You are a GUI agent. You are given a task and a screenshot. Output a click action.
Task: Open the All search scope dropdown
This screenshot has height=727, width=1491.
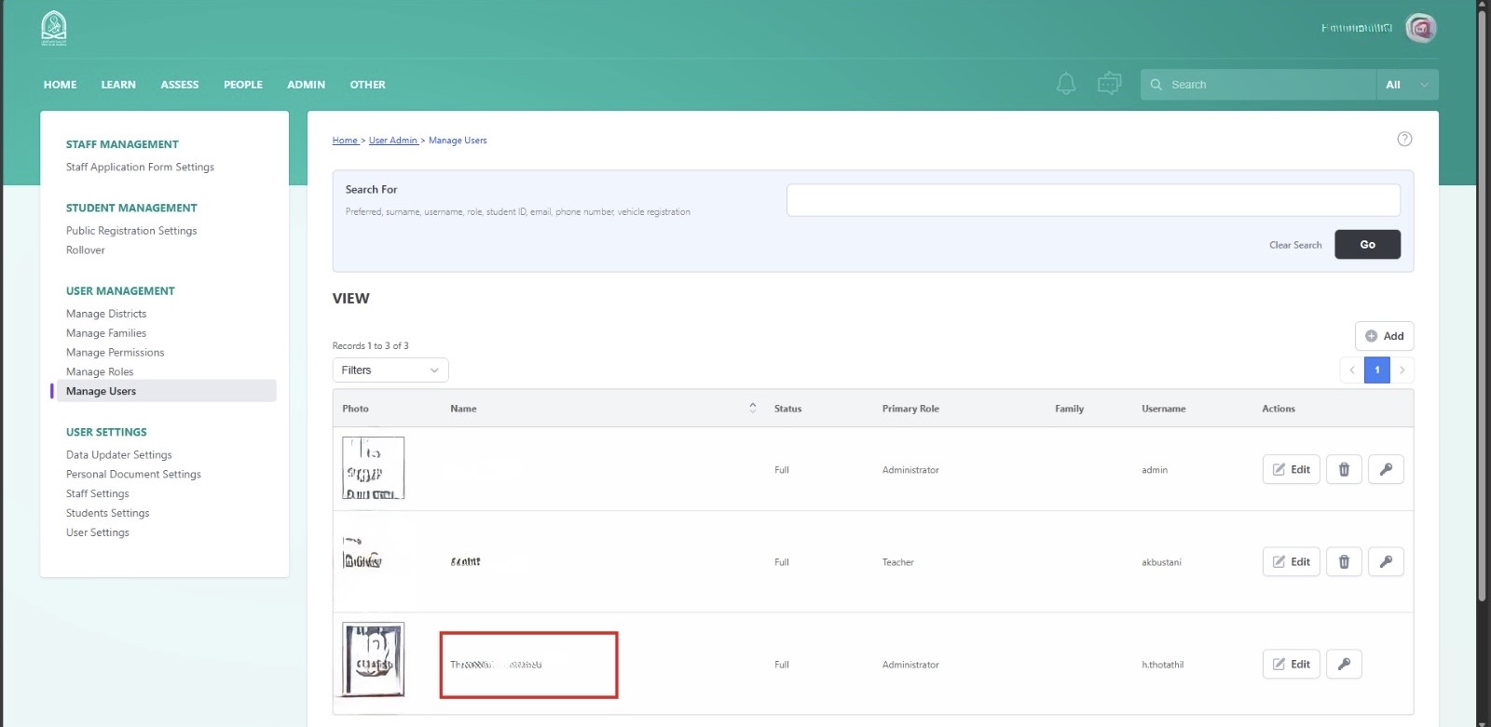point(1406,85)
